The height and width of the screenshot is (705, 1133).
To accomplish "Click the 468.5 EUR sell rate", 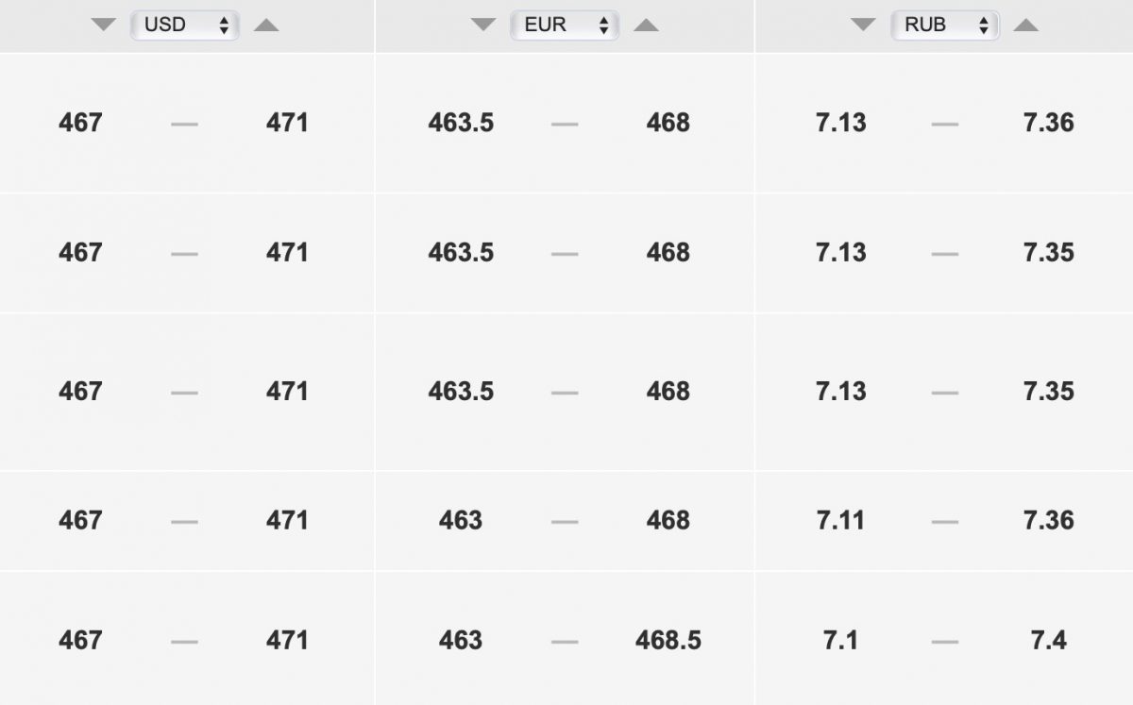I will tap(668, 640).
